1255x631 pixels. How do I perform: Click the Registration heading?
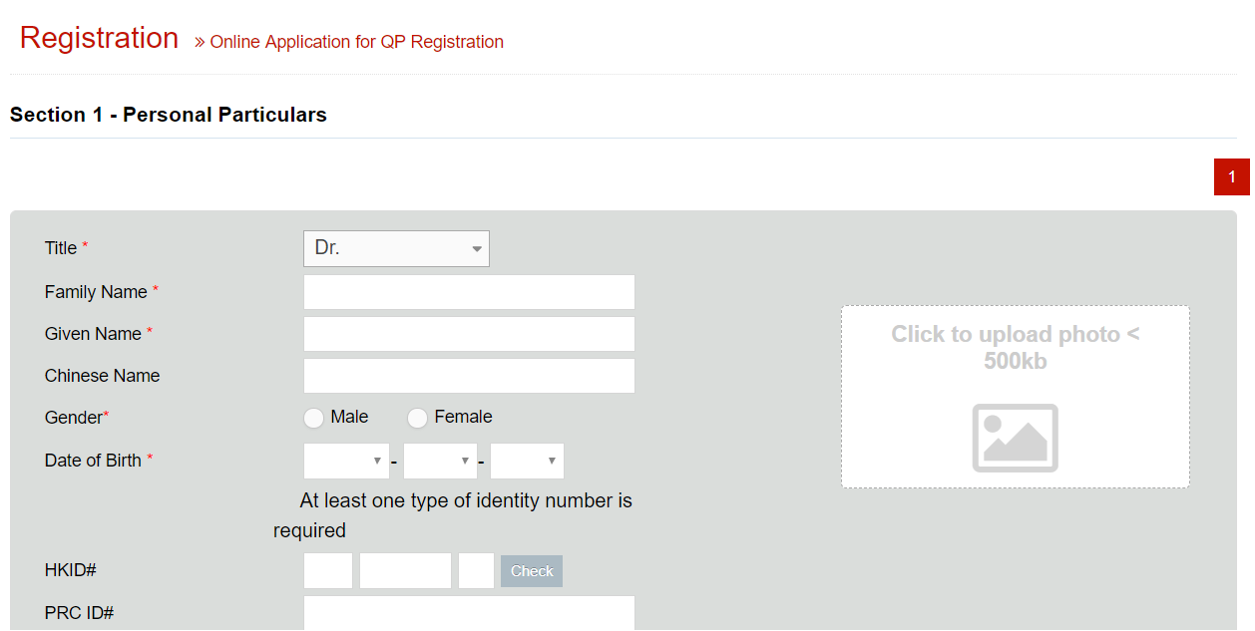coord(99,38)
